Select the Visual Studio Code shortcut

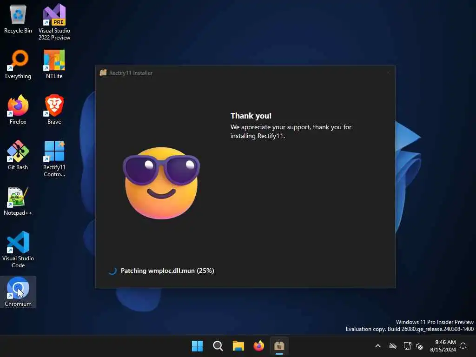point(18,250)
